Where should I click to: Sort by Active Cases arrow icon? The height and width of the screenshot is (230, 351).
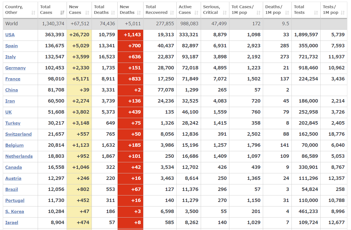(196, 13)
